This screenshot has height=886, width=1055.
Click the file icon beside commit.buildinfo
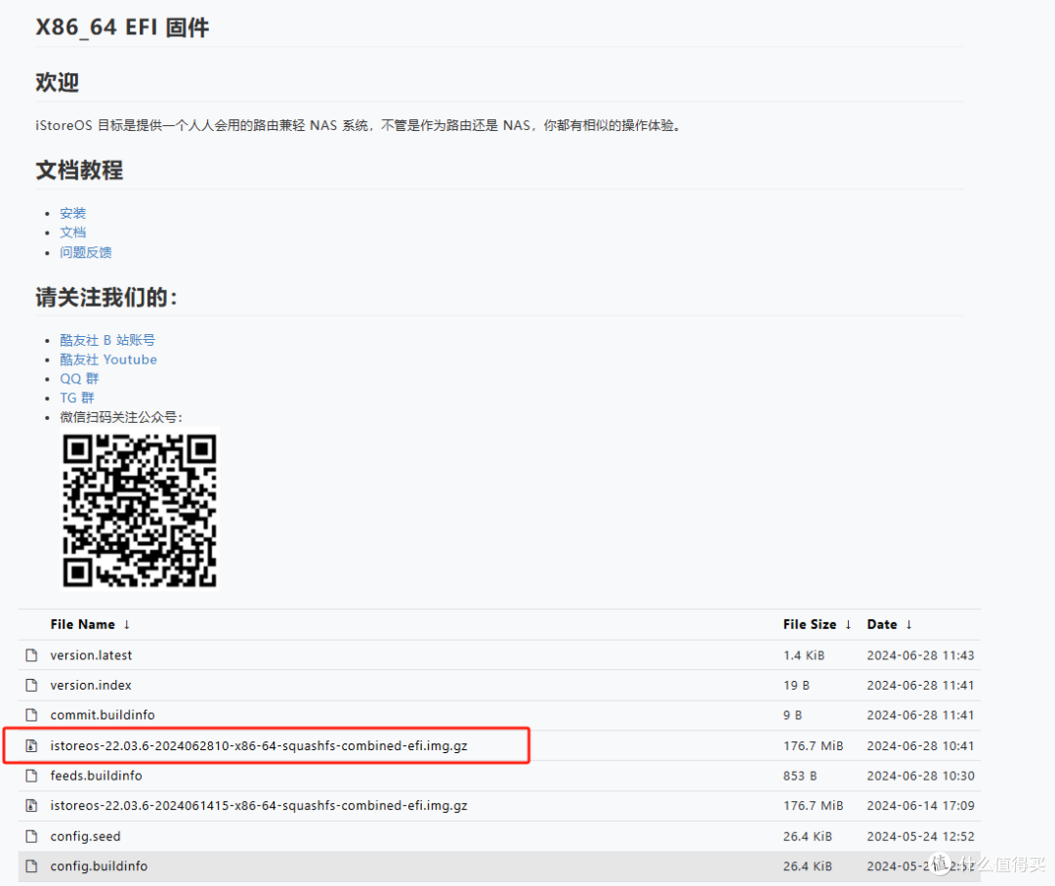click(x=31, y=714)
